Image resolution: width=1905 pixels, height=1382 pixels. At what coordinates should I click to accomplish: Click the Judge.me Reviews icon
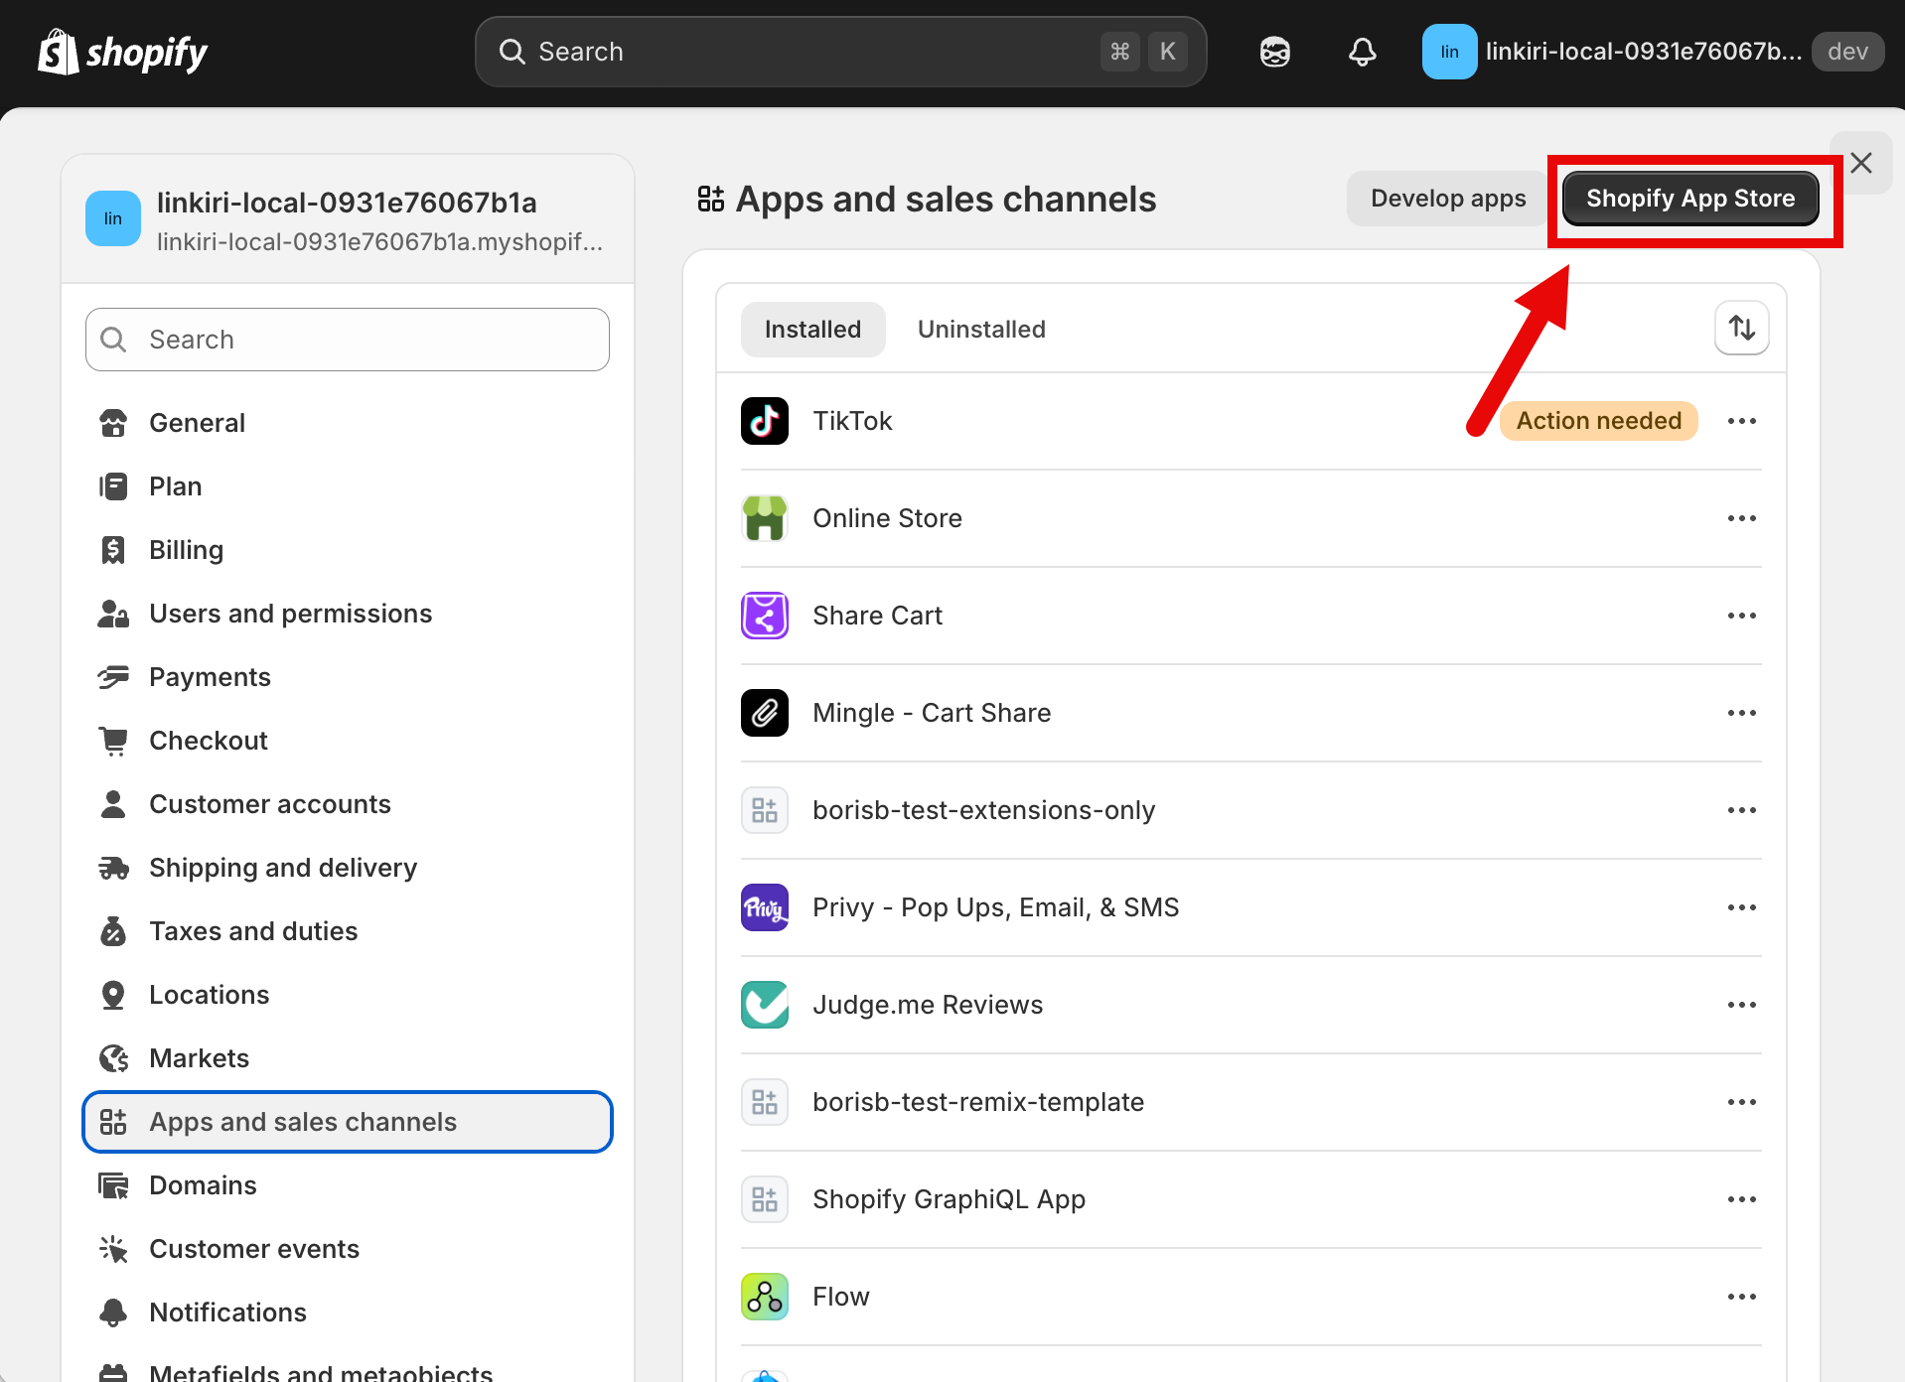pos(763,1004)
